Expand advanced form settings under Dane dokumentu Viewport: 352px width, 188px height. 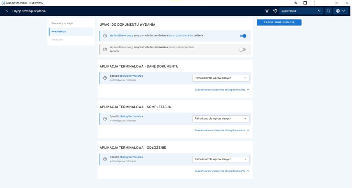coord(222,90)
